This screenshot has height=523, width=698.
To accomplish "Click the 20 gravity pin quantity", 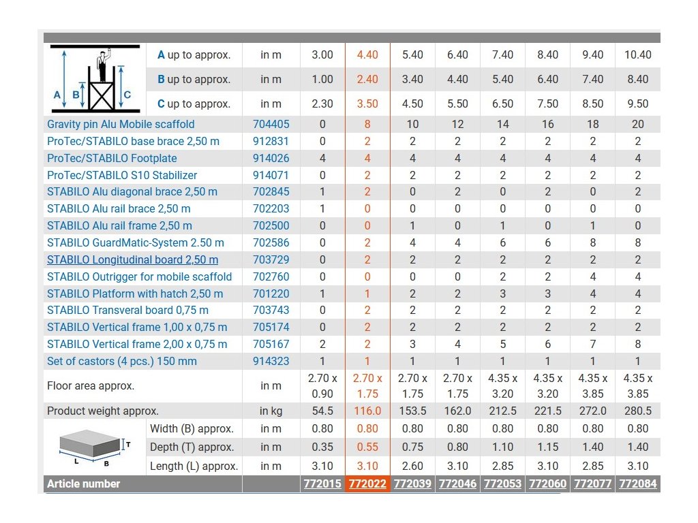I will pyautogui.click(x=638, y=124).
